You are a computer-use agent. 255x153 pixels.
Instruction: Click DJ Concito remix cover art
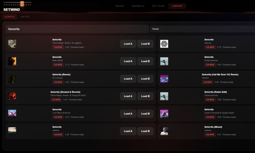(12, 79)
